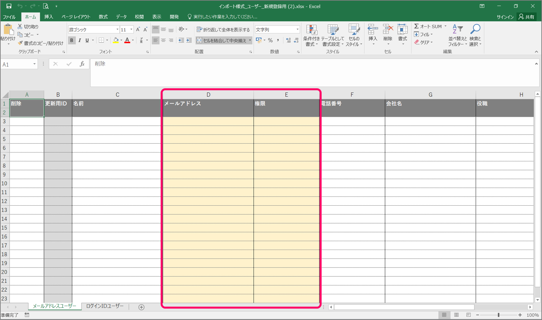The height and width of the screenshot is (320, 542).
Task: Open the 挿入 (Insert) ribbon tab
Action: (x=49, y=17)
